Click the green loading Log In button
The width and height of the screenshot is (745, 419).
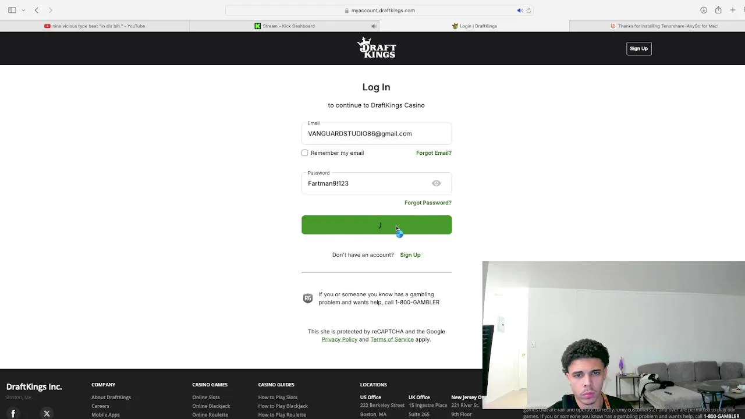tap(377, 225)
